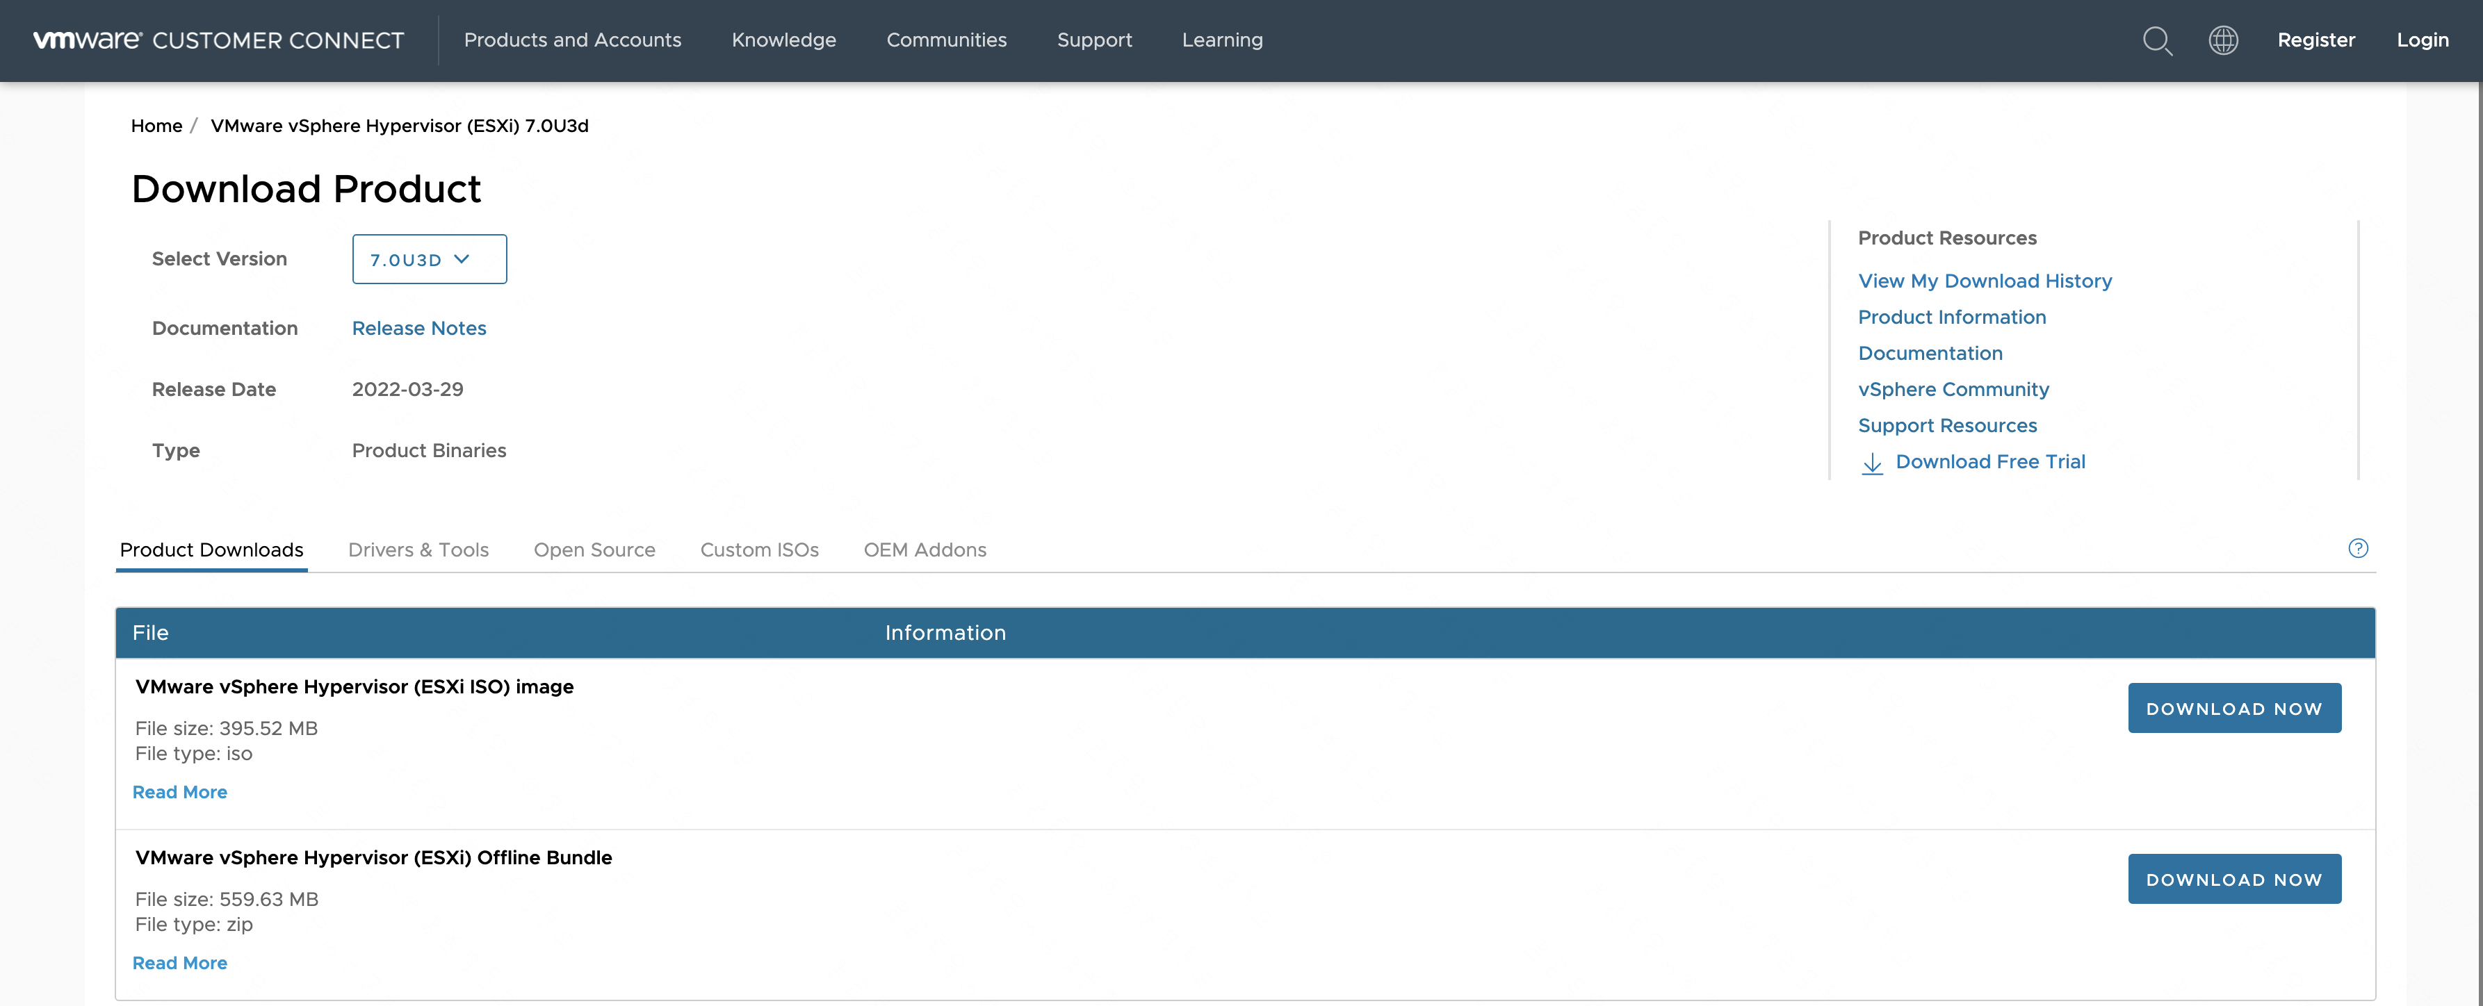
Task: Click the View My Download History link
Action: pyautogui.click(x=1986, y=280)
